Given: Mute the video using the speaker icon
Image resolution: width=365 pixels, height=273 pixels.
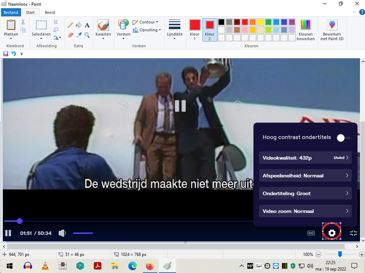Looking at the screenshot, I should [62, 233].
